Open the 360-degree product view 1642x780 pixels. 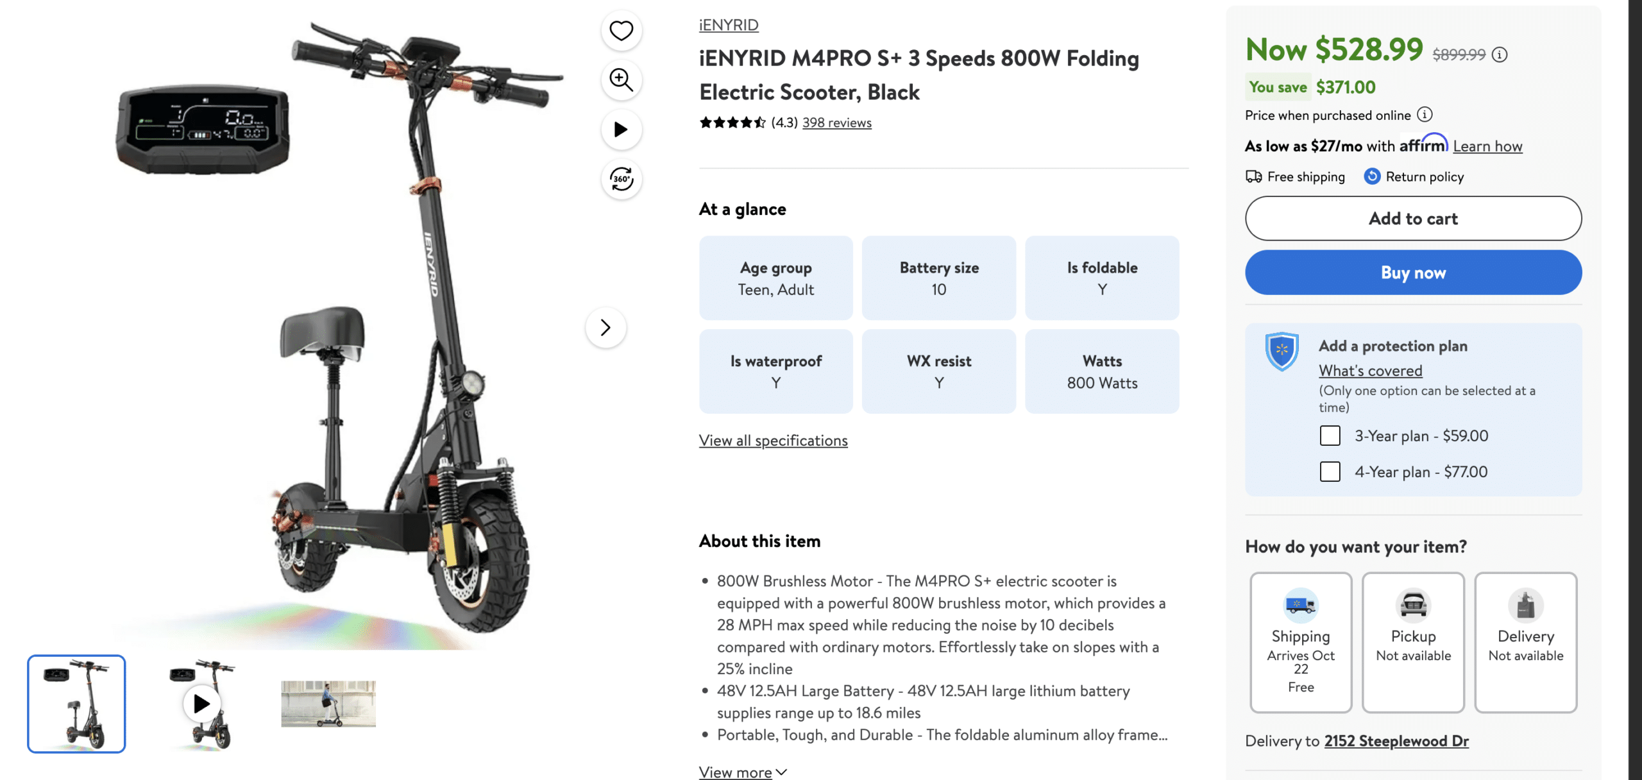[x=620, y=180]
